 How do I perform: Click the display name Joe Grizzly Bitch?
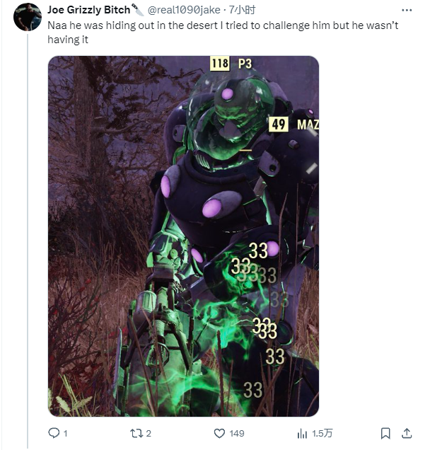89,10
